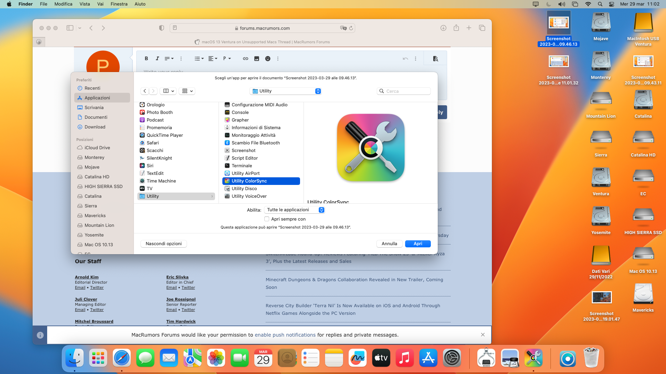Open the Finestra menu
Viewport: 666px width, 374px height.
coord(119,4)
